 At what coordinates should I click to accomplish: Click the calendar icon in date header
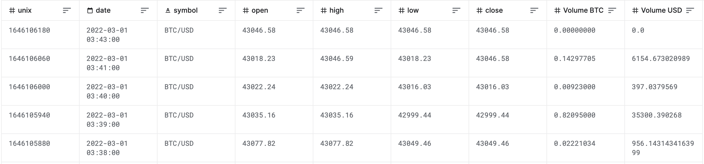click(90, 11)
